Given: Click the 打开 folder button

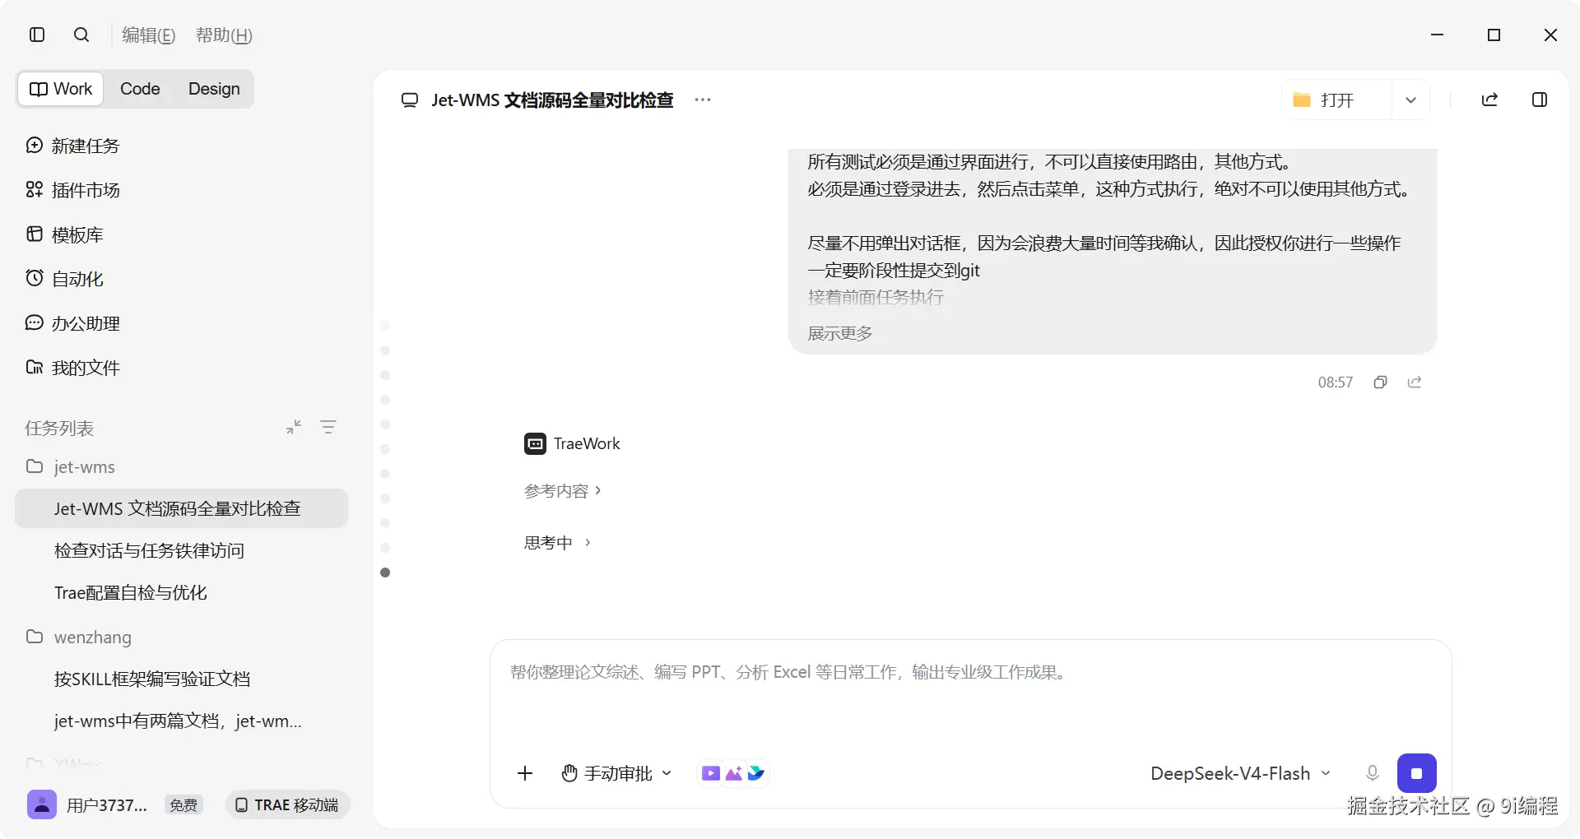Looking at the screenshot, I should (1336, 100).
